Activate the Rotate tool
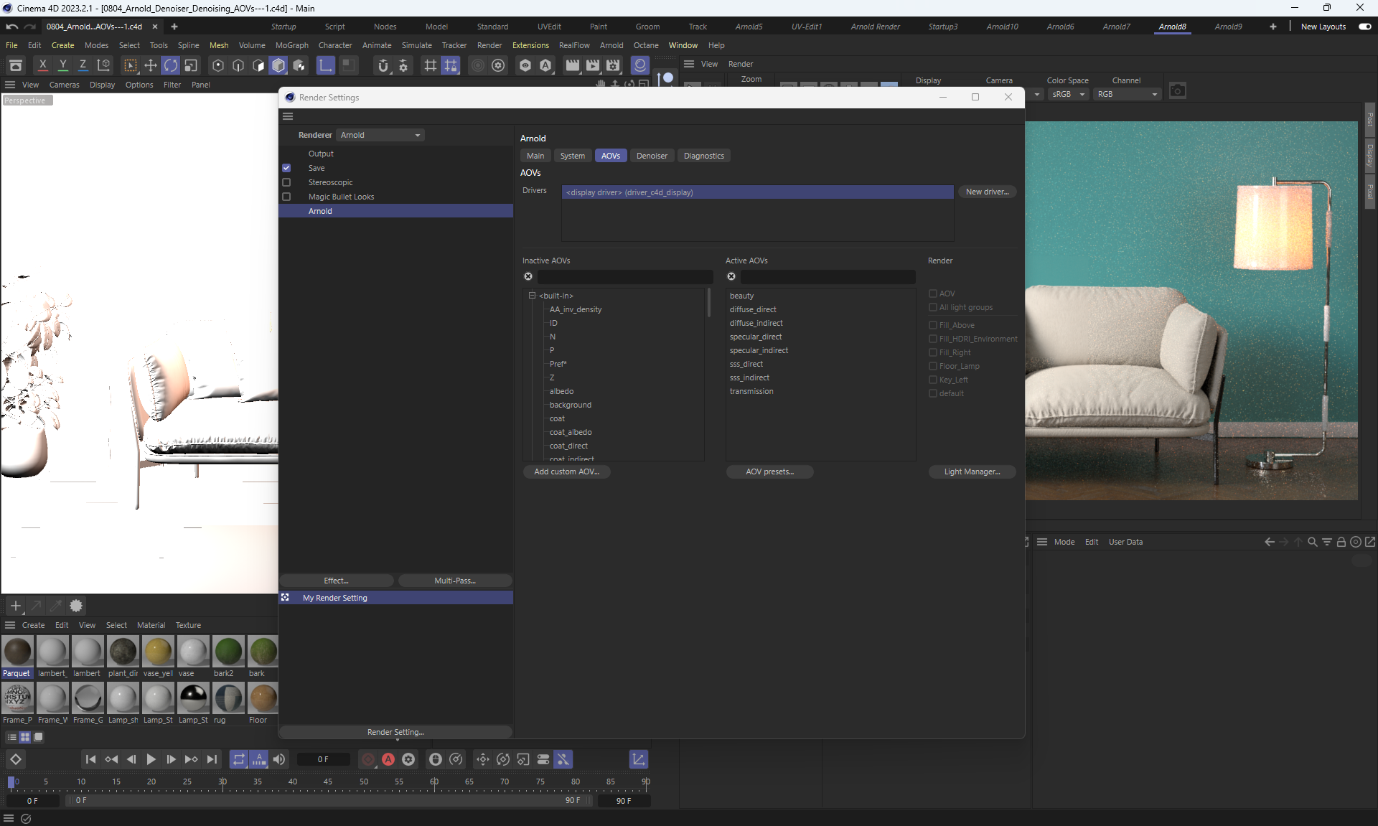The image size is (1378, 826). coord(171,65)
